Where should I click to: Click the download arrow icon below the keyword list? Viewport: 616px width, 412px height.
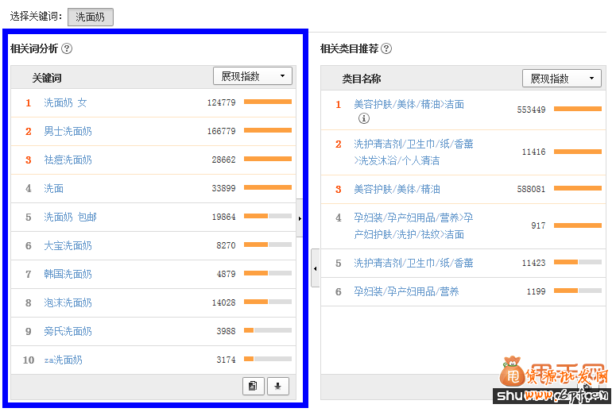277,386
